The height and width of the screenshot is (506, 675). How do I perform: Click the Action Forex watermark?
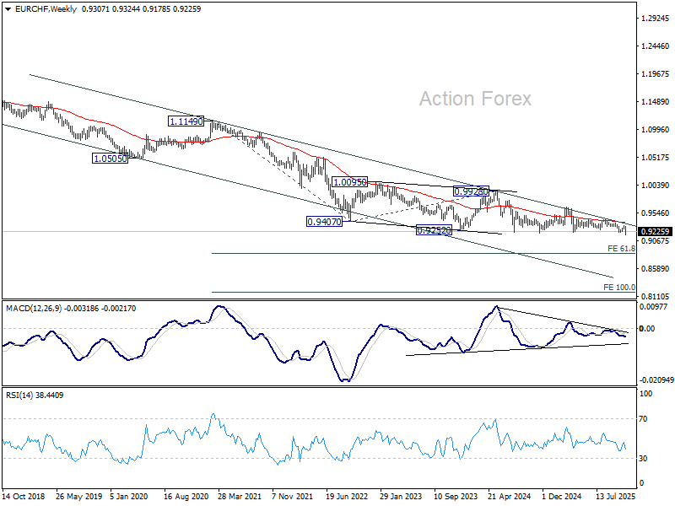pos(475,99)
